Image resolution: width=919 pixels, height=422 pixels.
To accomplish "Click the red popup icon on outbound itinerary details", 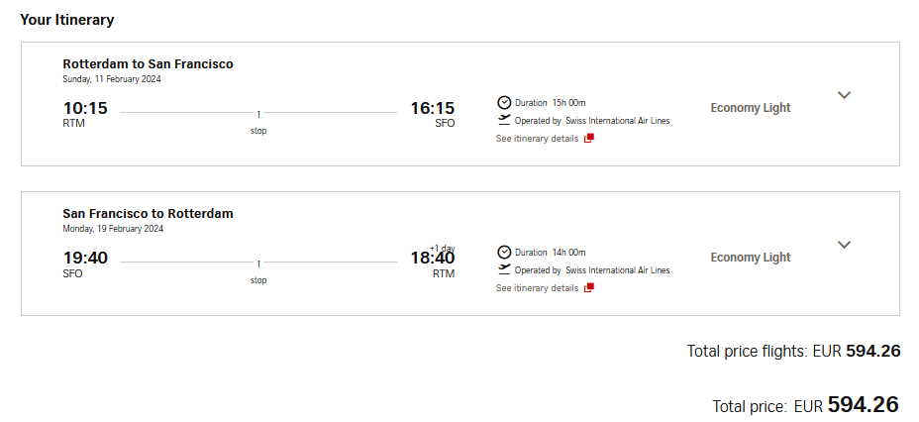I will point(589,139).
